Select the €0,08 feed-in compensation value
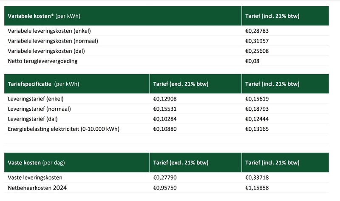340x201 pixels. pyautogui.click(x=252, y=61)
